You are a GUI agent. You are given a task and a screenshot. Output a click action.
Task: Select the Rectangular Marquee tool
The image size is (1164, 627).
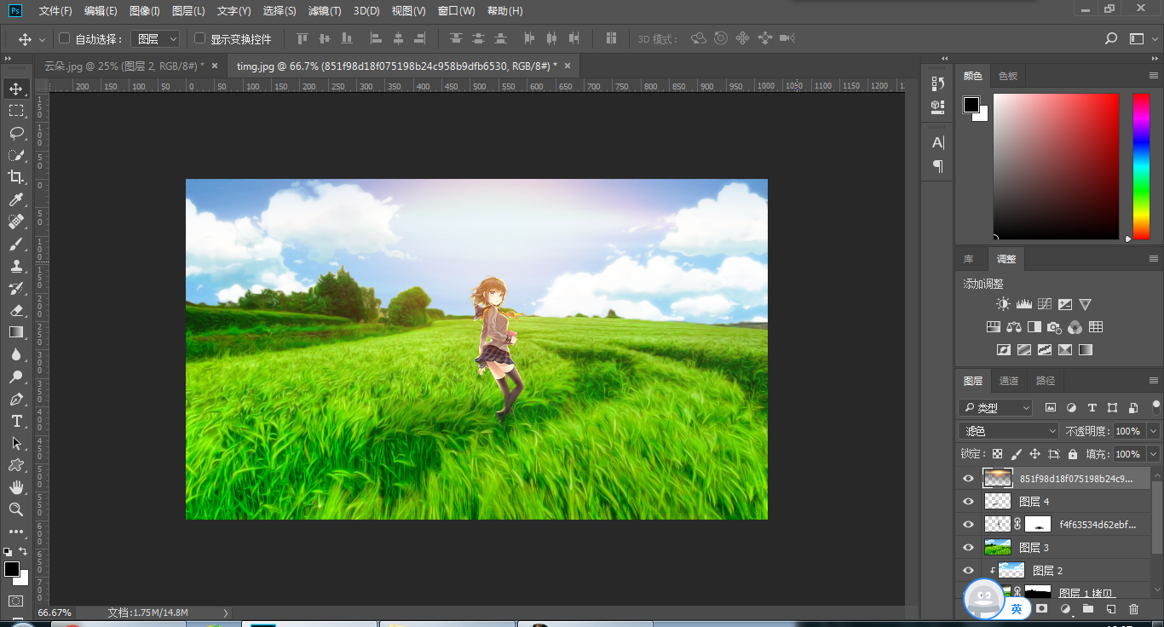click(x=16, y=111)
